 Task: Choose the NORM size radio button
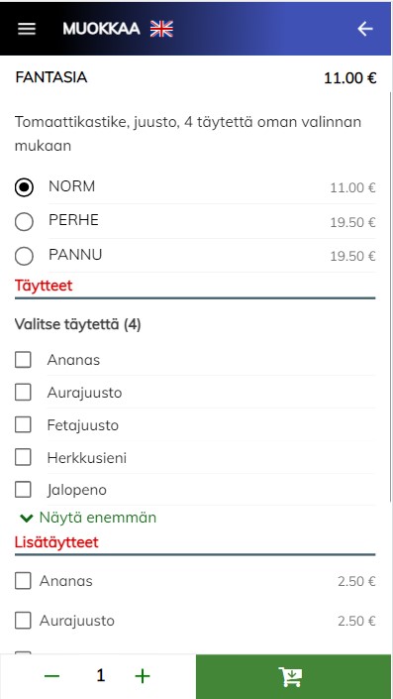(24, 187)
